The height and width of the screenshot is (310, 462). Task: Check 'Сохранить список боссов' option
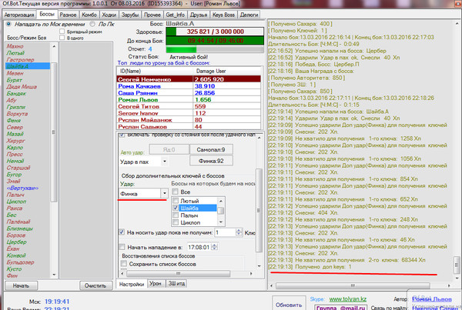point(124,264)
